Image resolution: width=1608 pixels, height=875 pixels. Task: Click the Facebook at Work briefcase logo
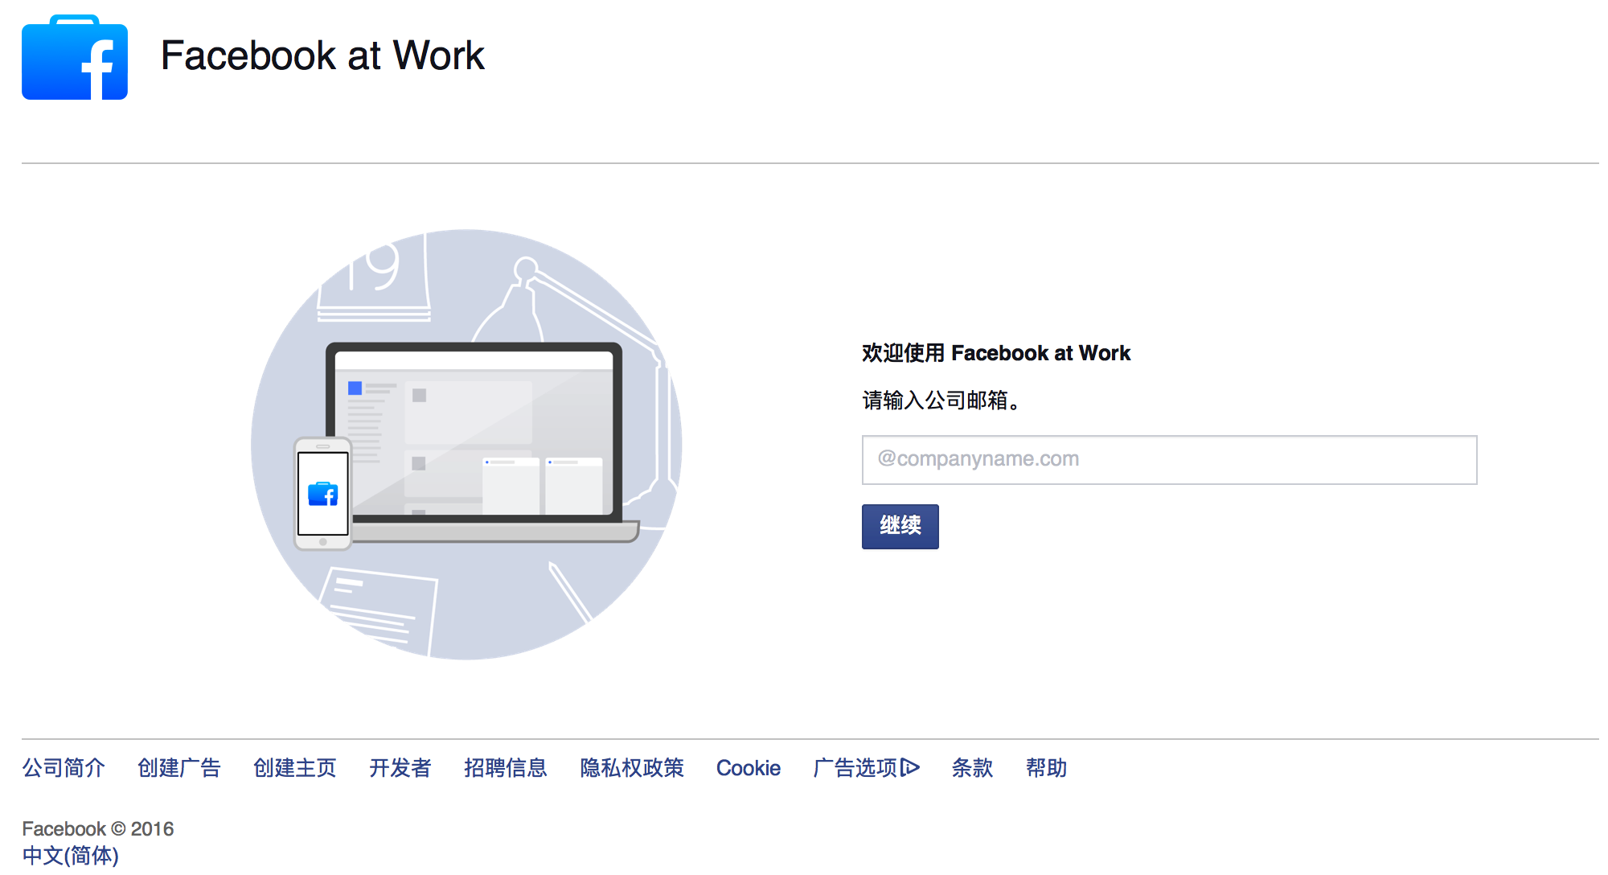(75, 58)
